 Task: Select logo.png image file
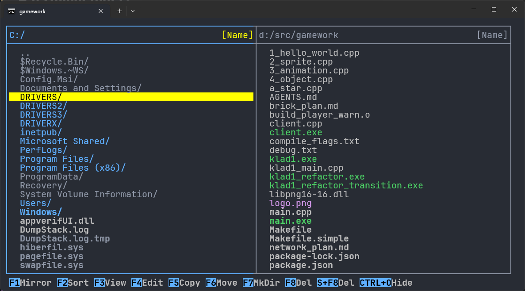click(290, 203)
